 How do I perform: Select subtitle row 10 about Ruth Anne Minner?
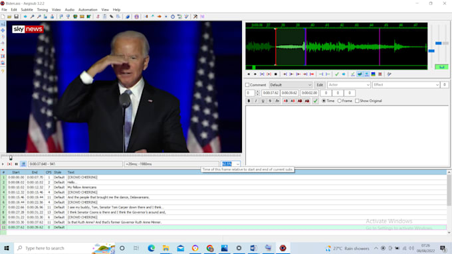(x=223, y=222)
